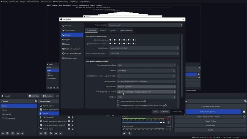Enable Look-ahead checkbox
This screenshot has width=247, height=139.
click(x=118, y=102)
